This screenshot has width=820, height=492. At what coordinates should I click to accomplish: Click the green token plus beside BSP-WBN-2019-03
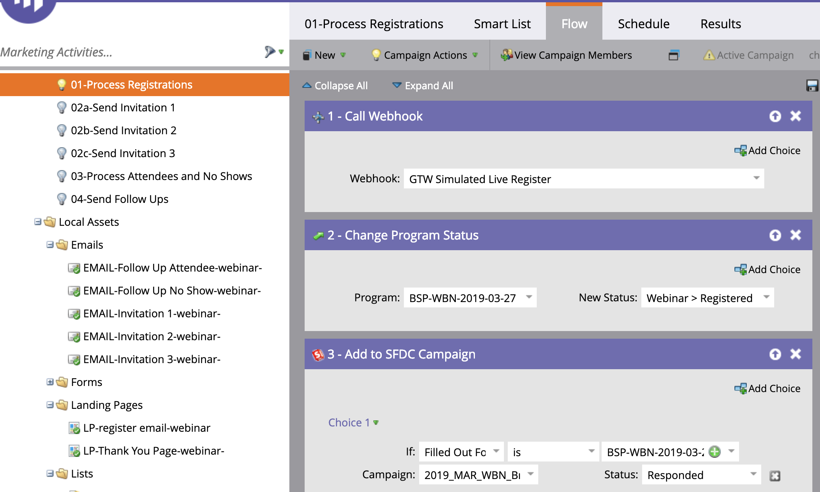715,452
